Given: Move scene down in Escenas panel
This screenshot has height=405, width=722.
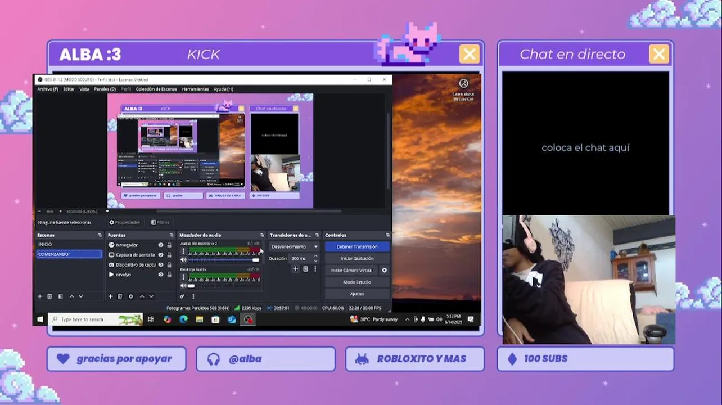Looking at the screenshot, I should click(x=81, y=296).
